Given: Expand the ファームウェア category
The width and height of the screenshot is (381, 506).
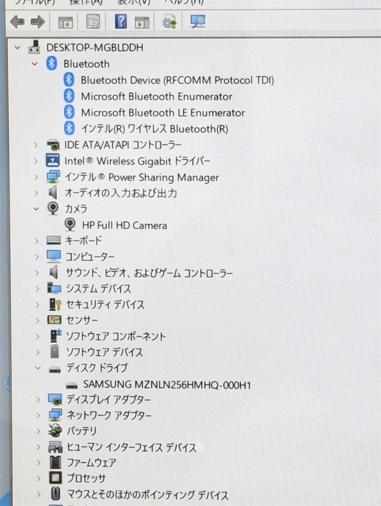Looking at the screenshot, I should pos(38,463).
